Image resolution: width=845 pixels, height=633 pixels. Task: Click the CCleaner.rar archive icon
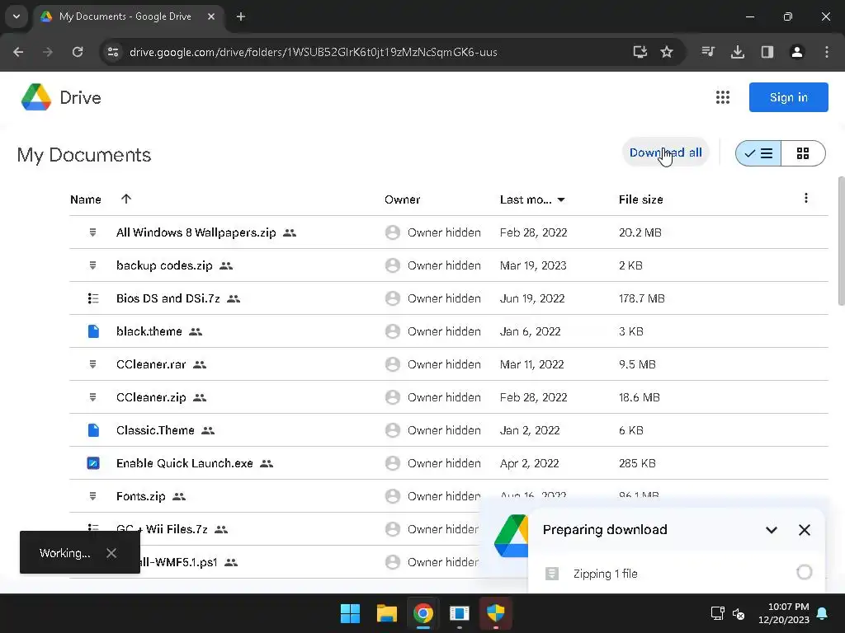[x=92, y=364]
